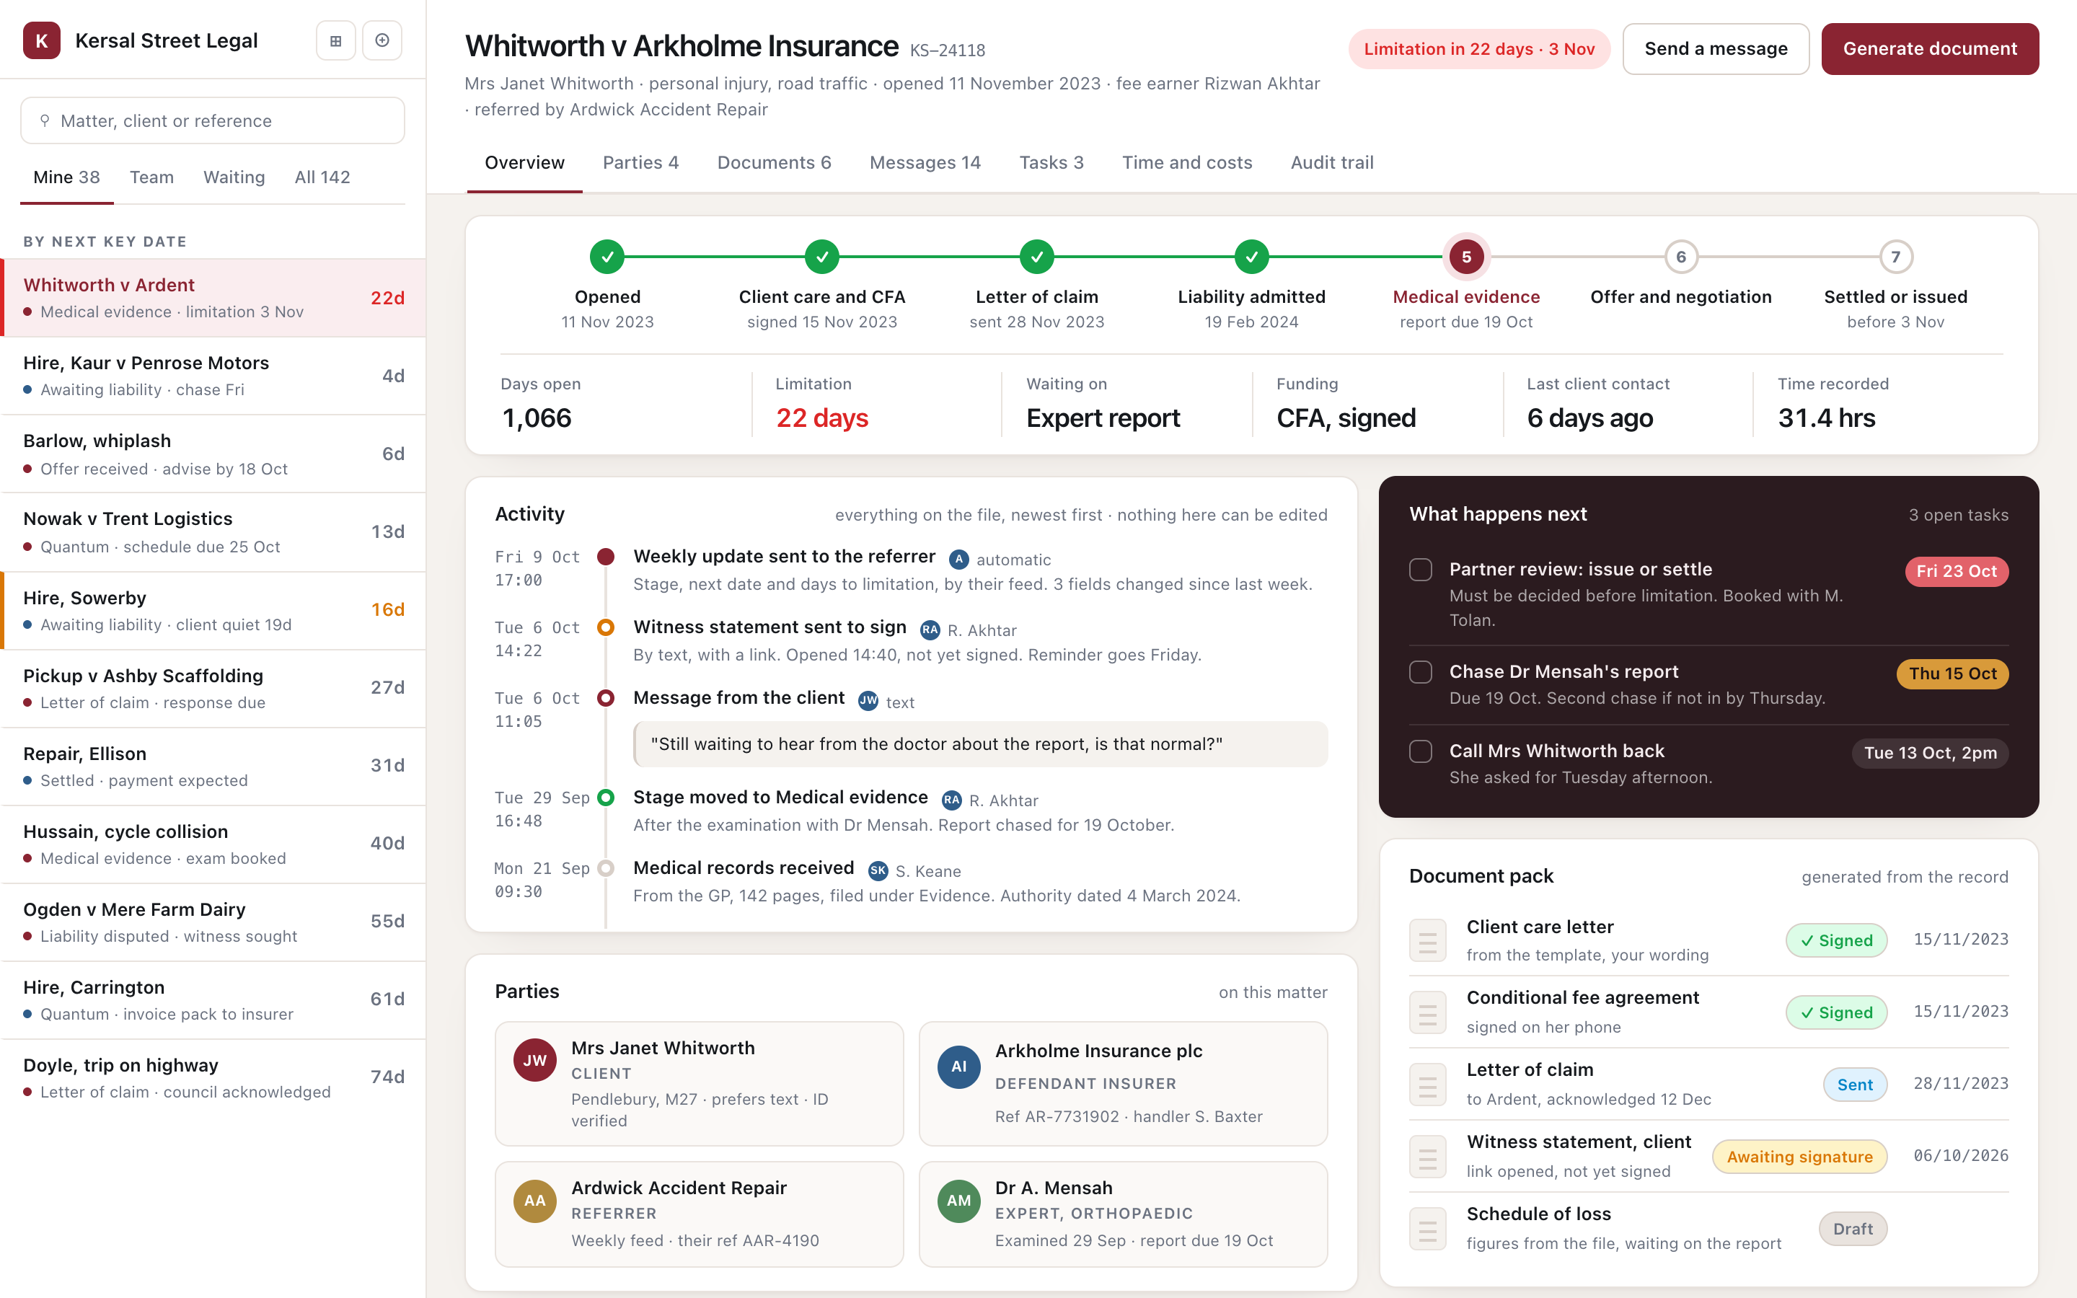Click the automatic badge icon on weekly update
The height and width of the screenshot is (1298, 2077).
[x=958, y=560]
